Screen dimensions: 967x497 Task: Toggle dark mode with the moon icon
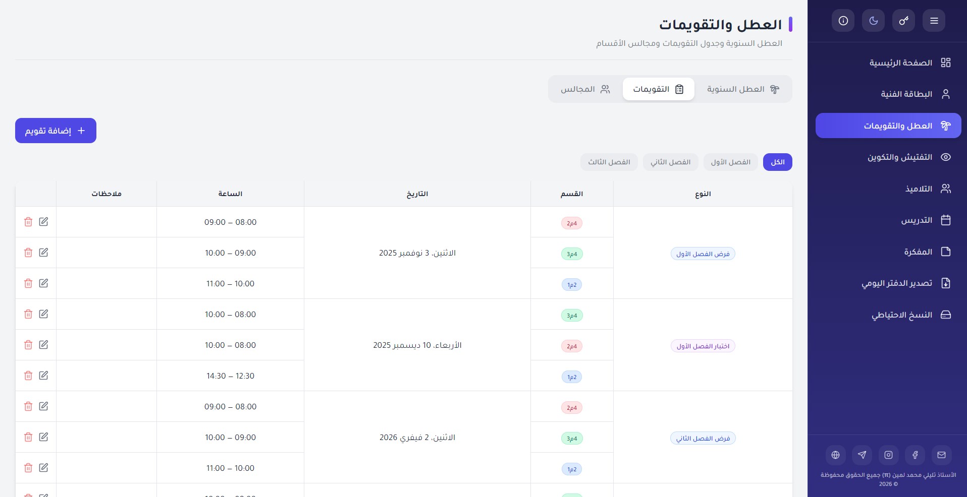click(x=873, y=21)
